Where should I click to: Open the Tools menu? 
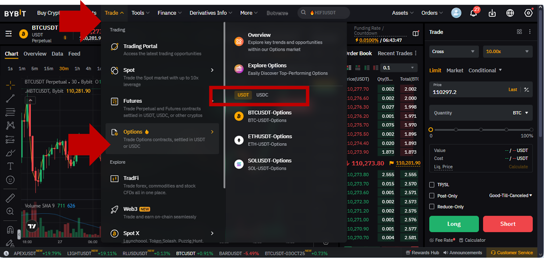(x=140, y=13)
